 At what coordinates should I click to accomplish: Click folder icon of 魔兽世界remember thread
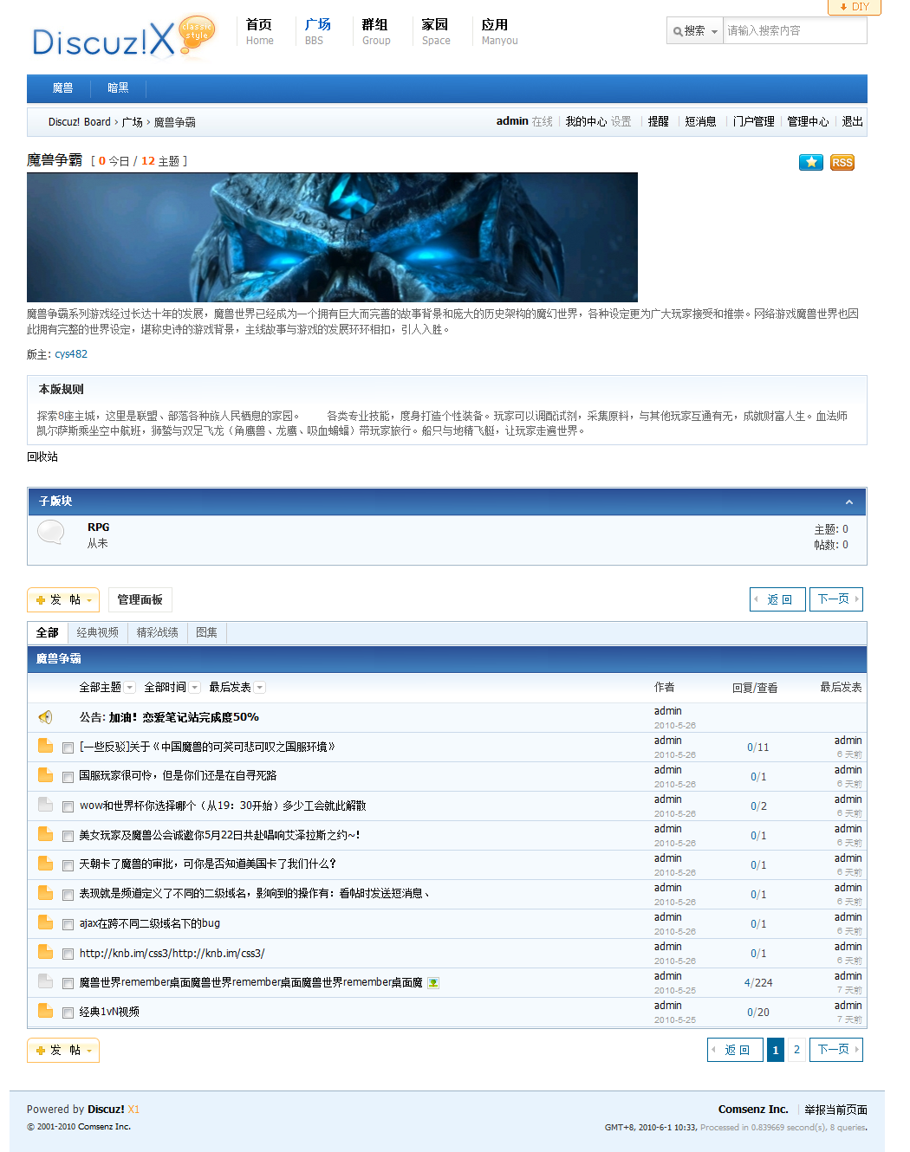click(x=46, y=981)
